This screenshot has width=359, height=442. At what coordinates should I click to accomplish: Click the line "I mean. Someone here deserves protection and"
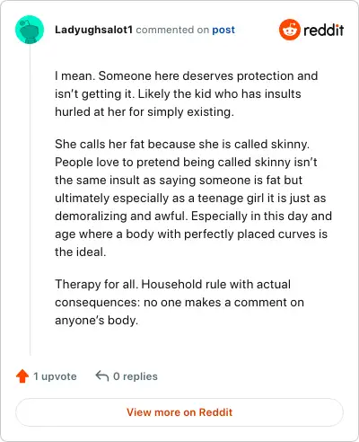(x=186, y=75)
